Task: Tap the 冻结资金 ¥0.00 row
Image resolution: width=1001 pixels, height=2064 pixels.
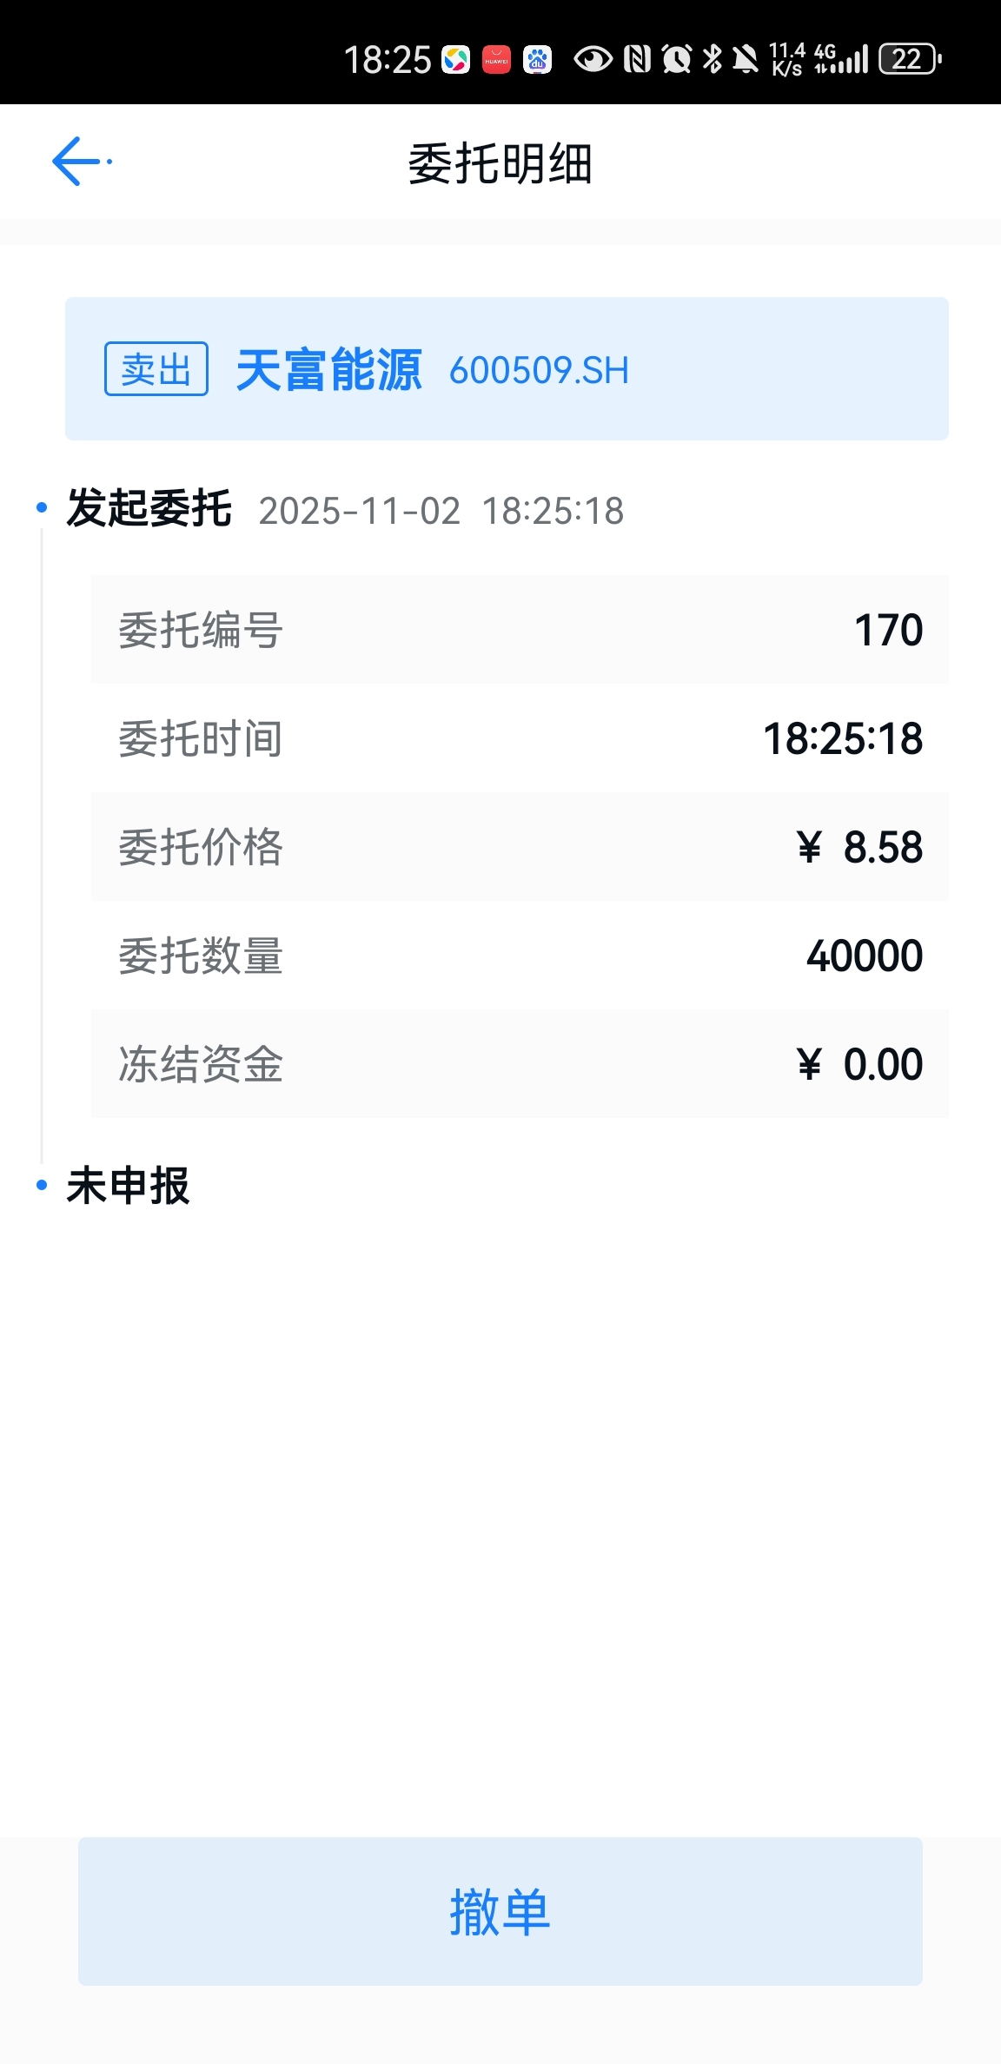Action: [520, 1063]
